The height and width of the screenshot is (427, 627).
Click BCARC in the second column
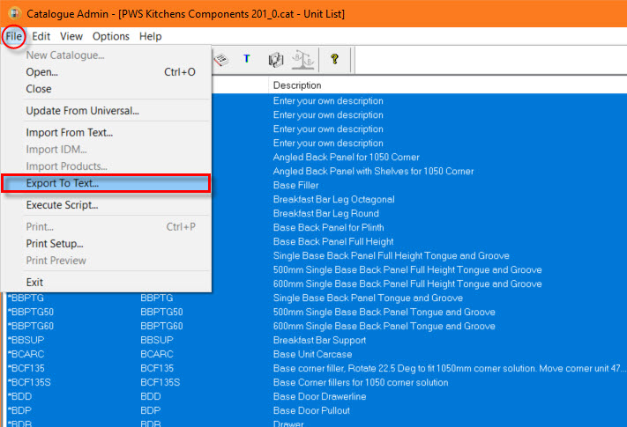[x=157, y=355]
